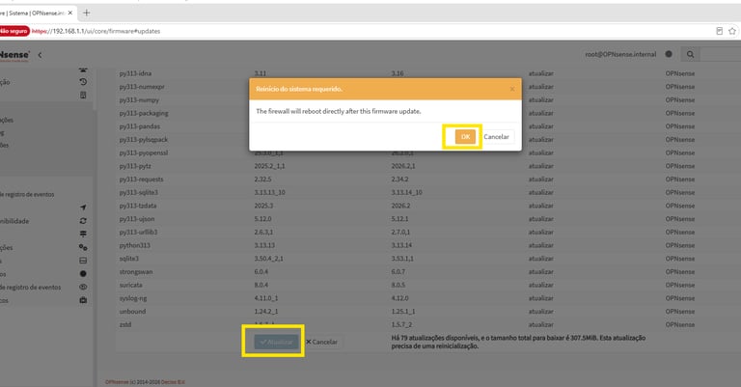Click the briefcase sidebar icon
The image size is (741, 387).
(83, 300)
